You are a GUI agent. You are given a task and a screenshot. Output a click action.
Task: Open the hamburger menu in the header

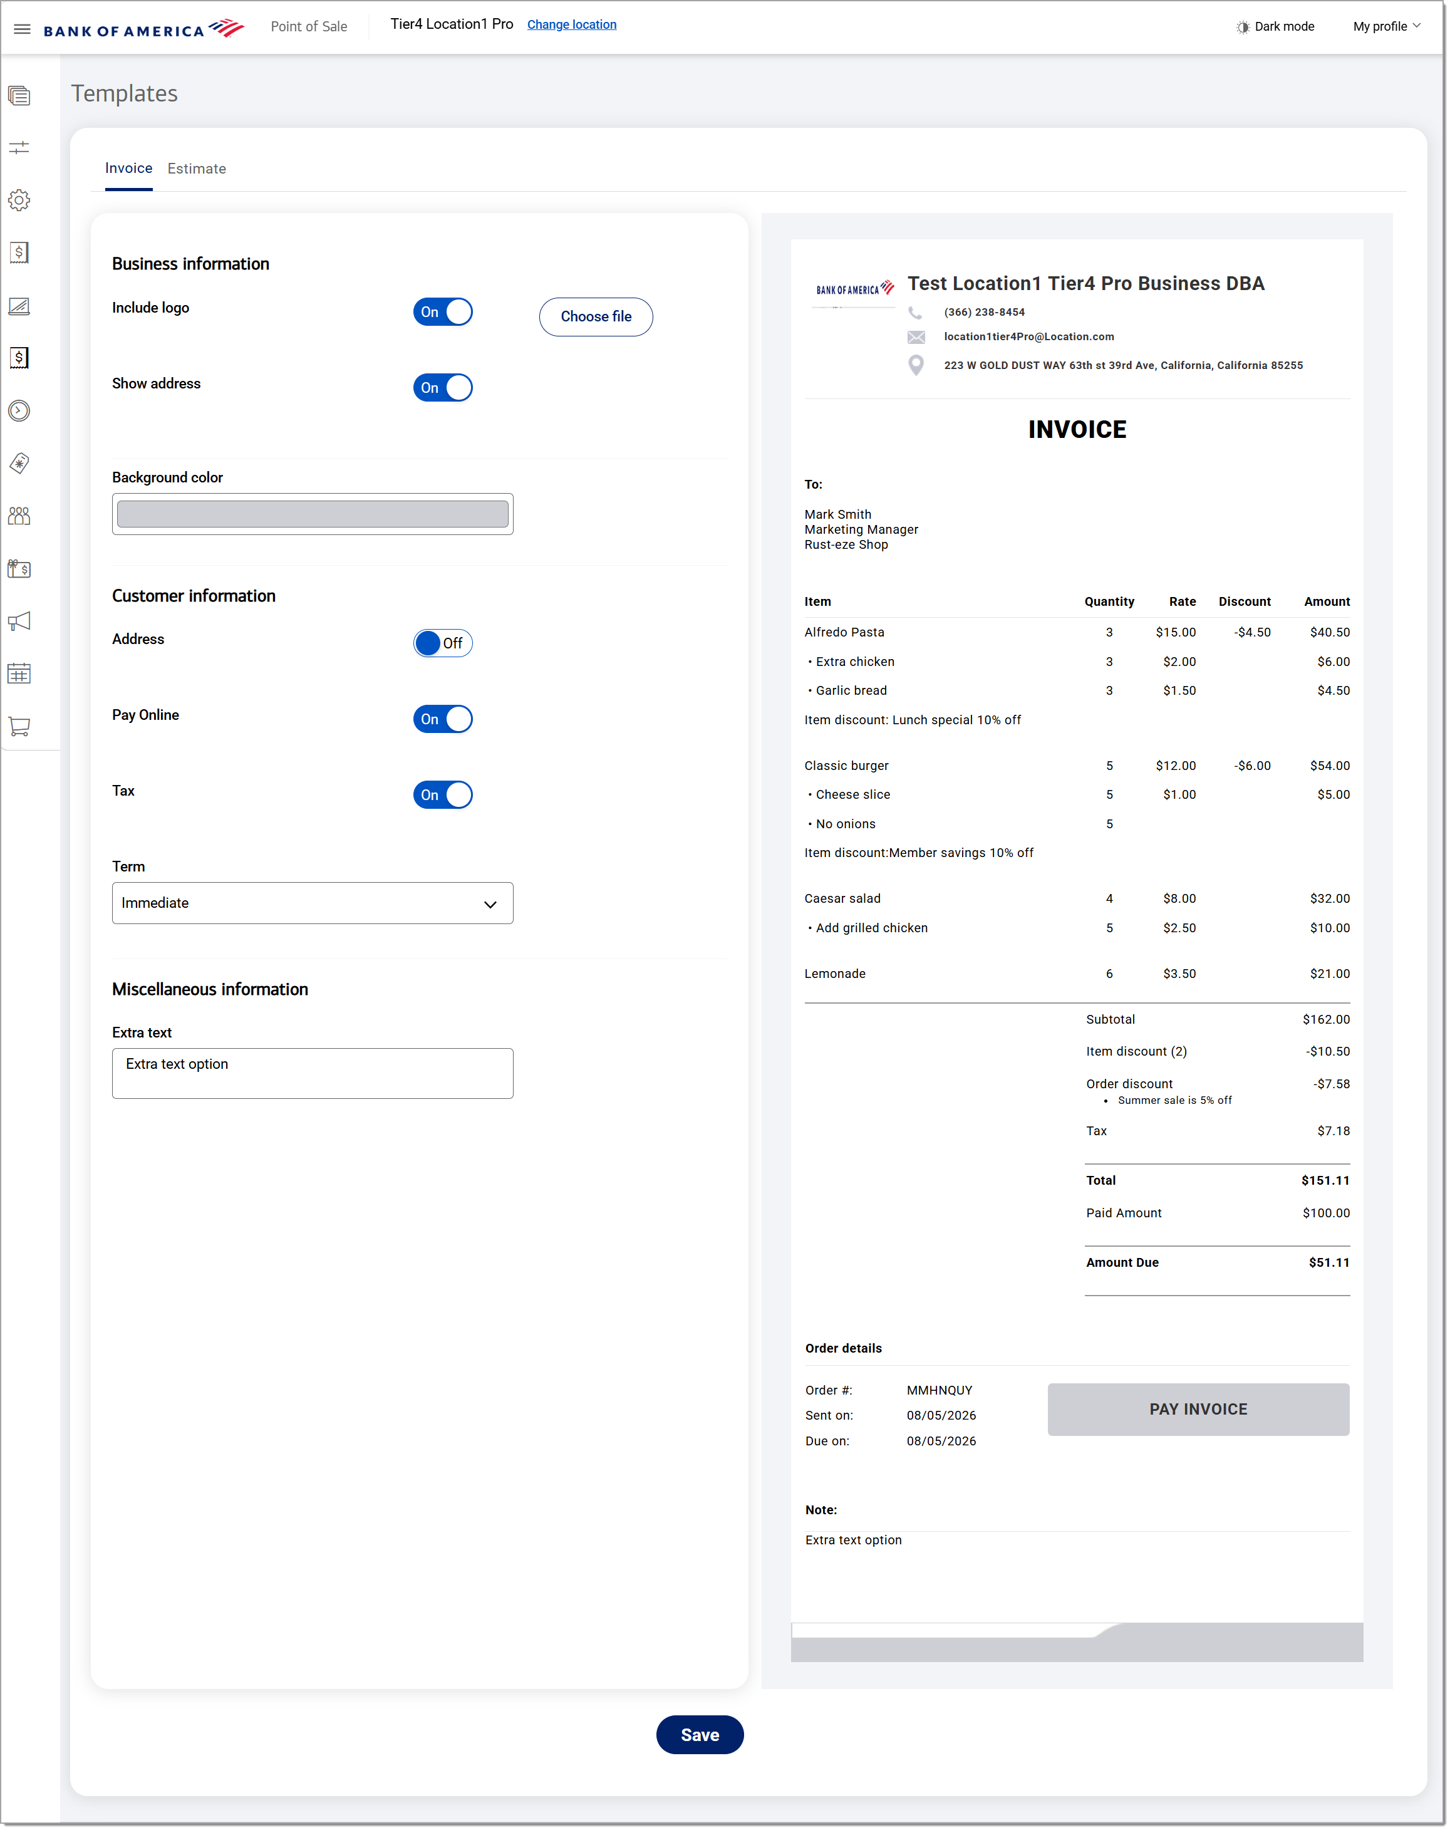[x=22, y=29]
